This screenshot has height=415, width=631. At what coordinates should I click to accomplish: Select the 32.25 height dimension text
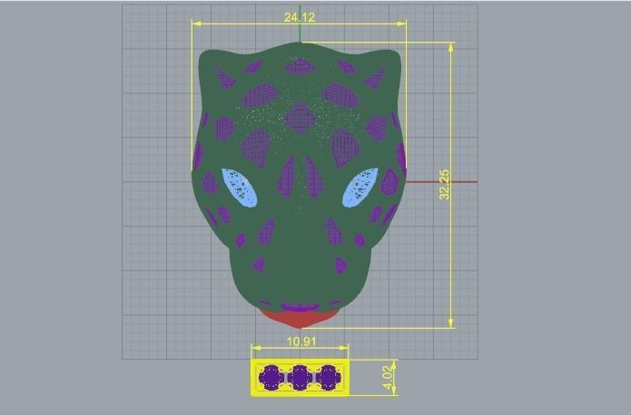(x=445, y=185)
